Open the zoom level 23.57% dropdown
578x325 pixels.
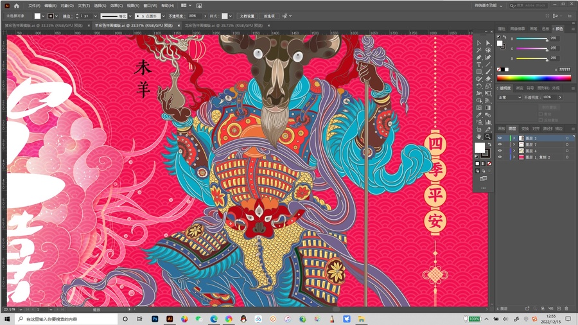(x=21, y=310)
